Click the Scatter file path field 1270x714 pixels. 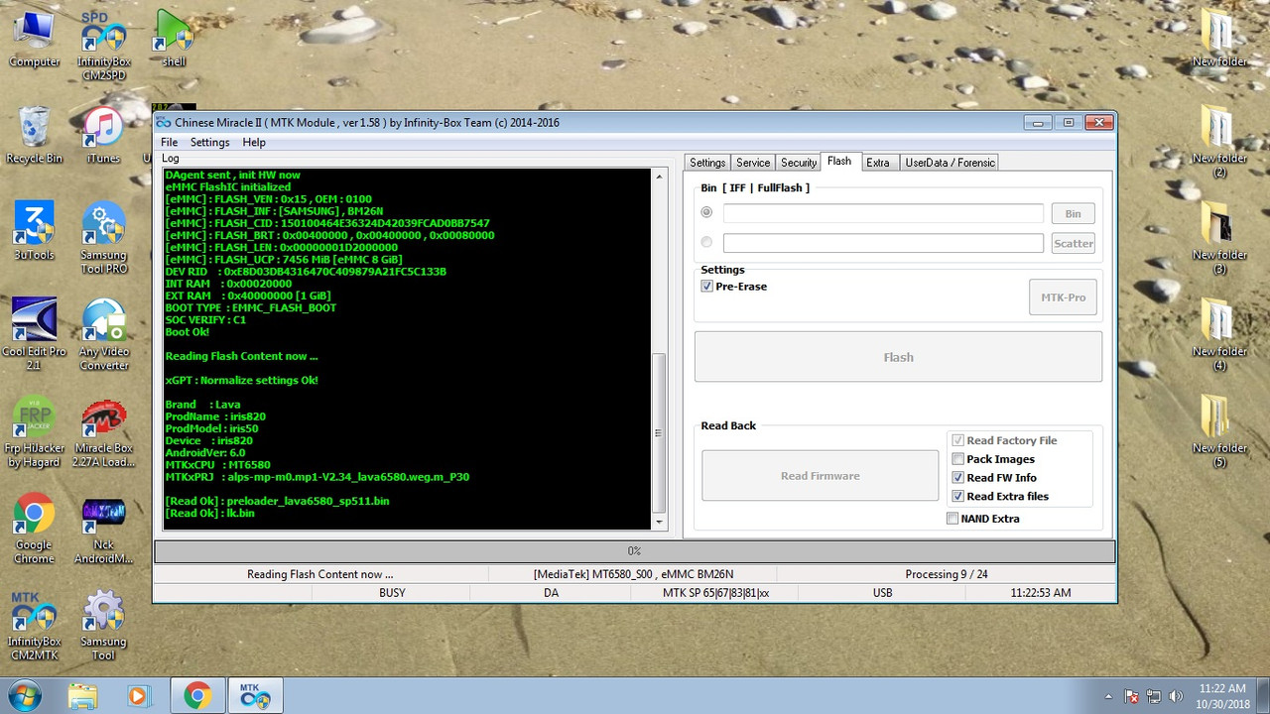click(883, 243)
